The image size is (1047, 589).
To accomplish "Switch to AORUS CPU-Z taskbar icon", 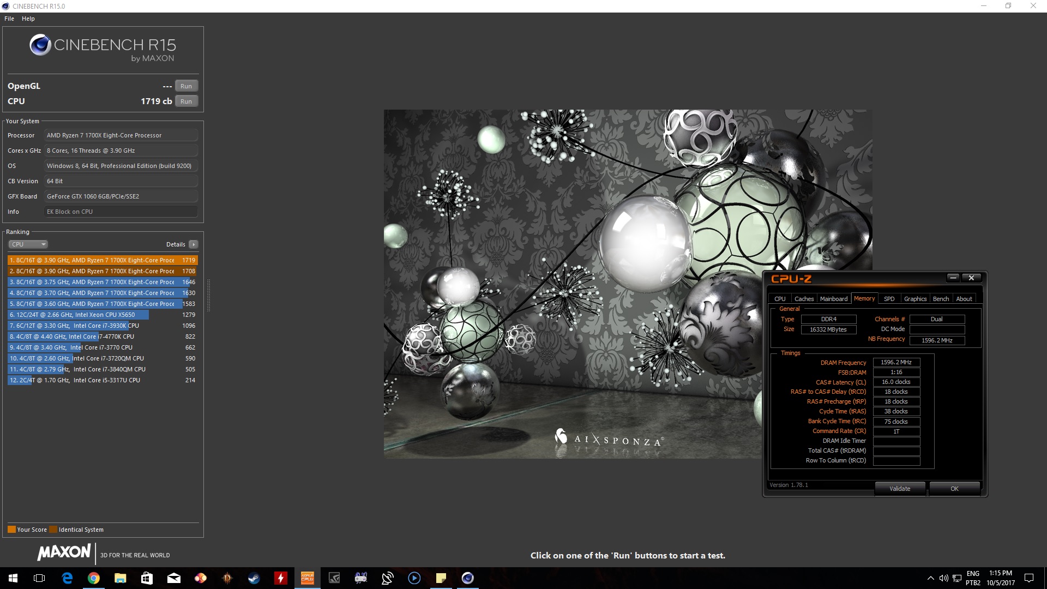I will pos(308,578).
